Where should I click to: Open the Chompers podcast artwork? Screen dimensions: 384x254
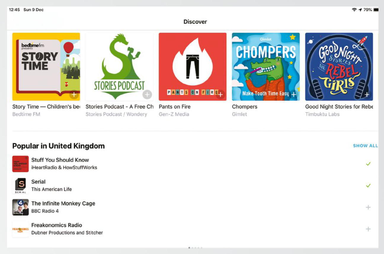pyautogui.click(x=265, y=67)
